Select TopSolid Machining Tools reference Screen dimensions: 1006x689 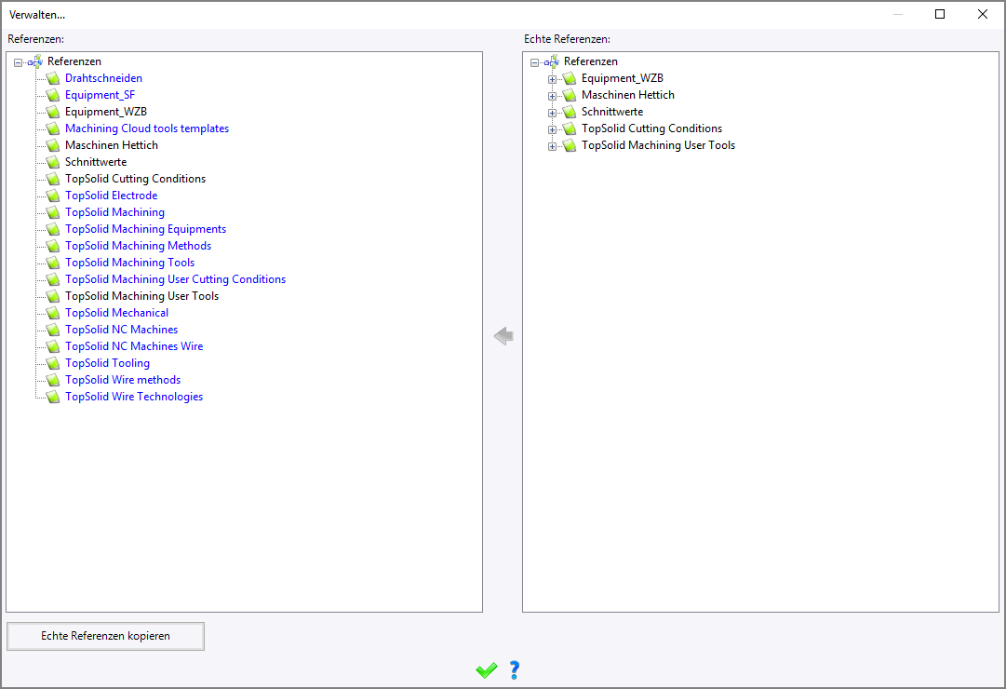pos(129,263)
